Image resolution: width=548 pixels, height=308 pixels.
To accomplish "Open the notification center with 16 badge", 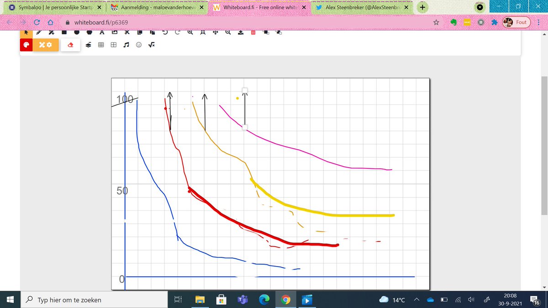I will click(x=536, y=300).
